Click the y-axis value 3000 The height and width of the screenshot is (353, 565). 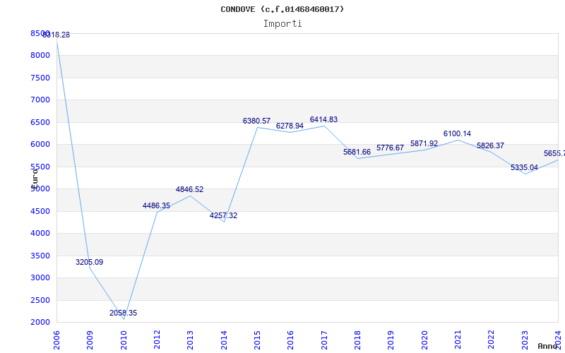coord(40,277)
